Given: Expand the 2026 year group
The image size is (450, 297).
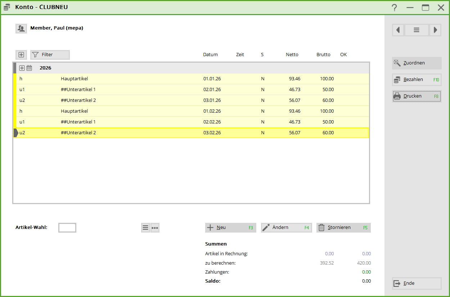Looking at the screenshot, I should pos(22,68).
